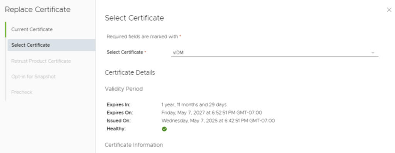Navigate to the Precheck step
The width and height of the screenshot is (395, 153).
(x=22, y=92)
